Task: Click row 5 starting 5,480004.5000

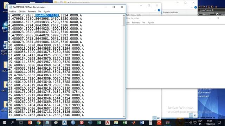Action: click(45, 29)
